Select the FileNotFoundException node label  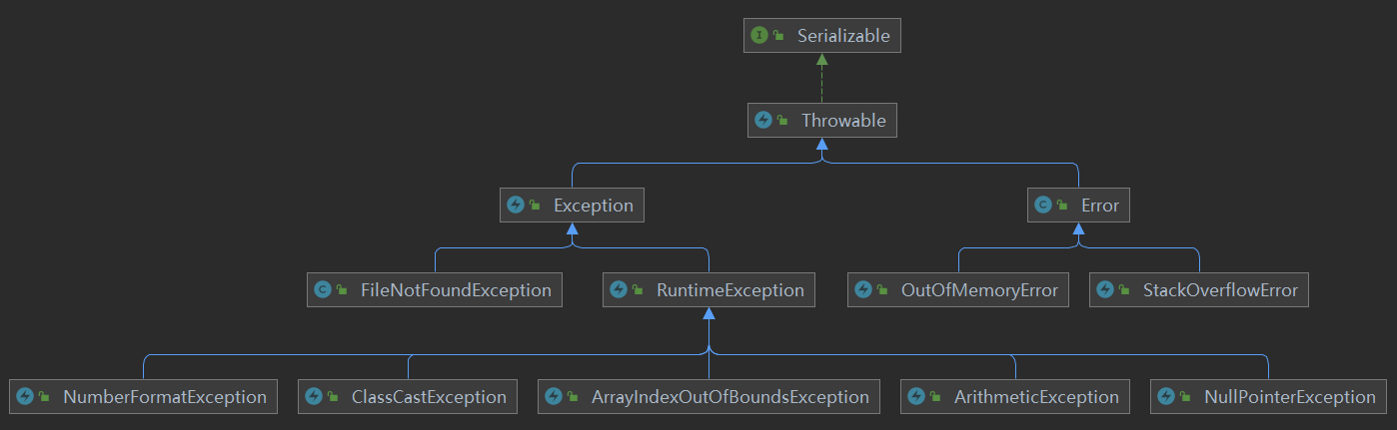(x=456, y=290)
